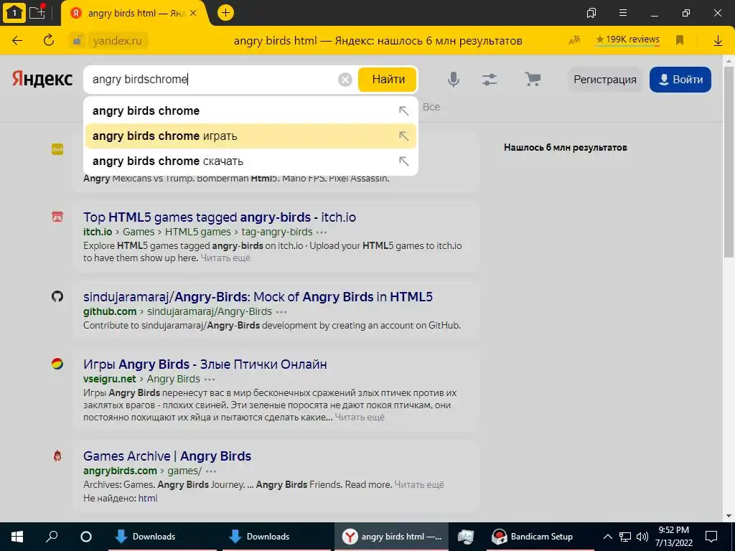735x551 pixels.
Task: Click the GitHub favicon
Action: (57, 296)
